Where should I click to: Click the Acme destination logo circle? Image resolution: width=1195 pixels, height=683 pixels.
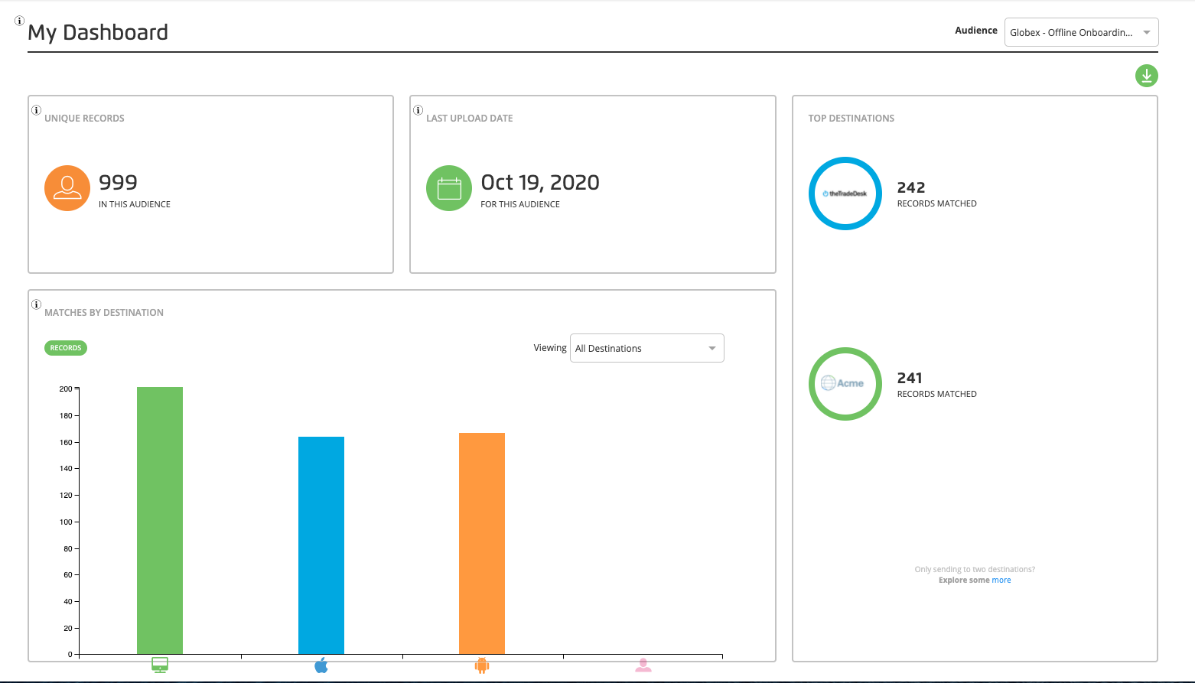coord(845,384)
